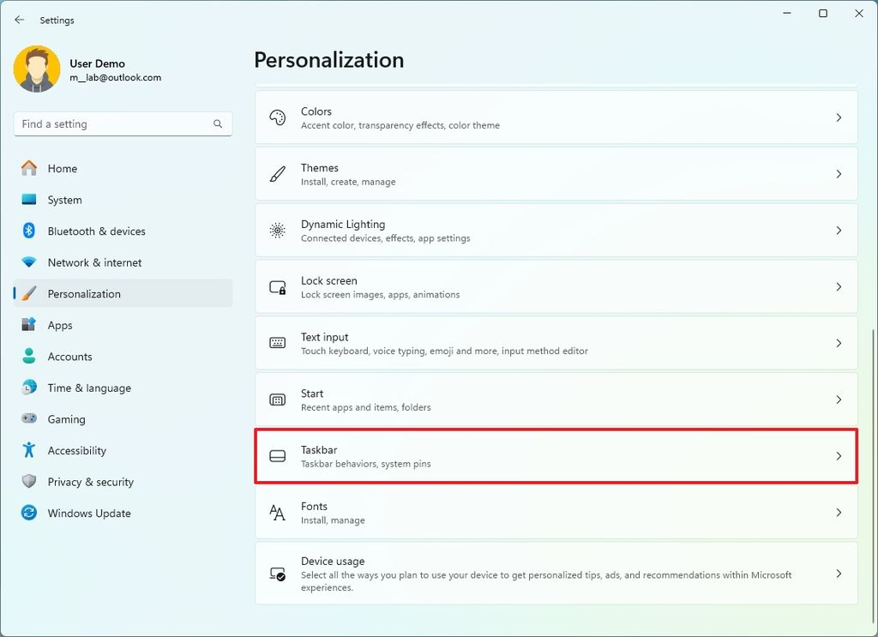The image size is (878, 637).
Task: Click the Accounts person icon
Action: point(29,356)
